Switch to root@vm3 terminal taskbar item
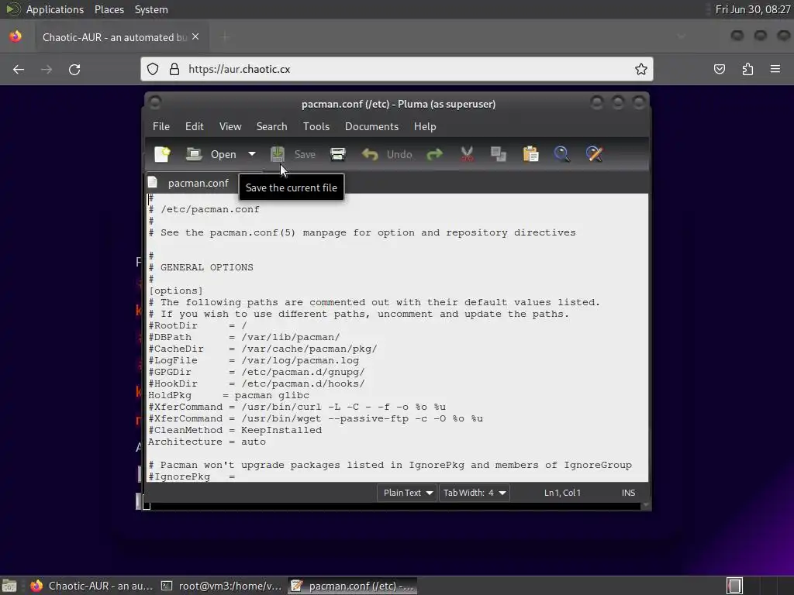Viewport: 794px width, 595px height. 222,586
